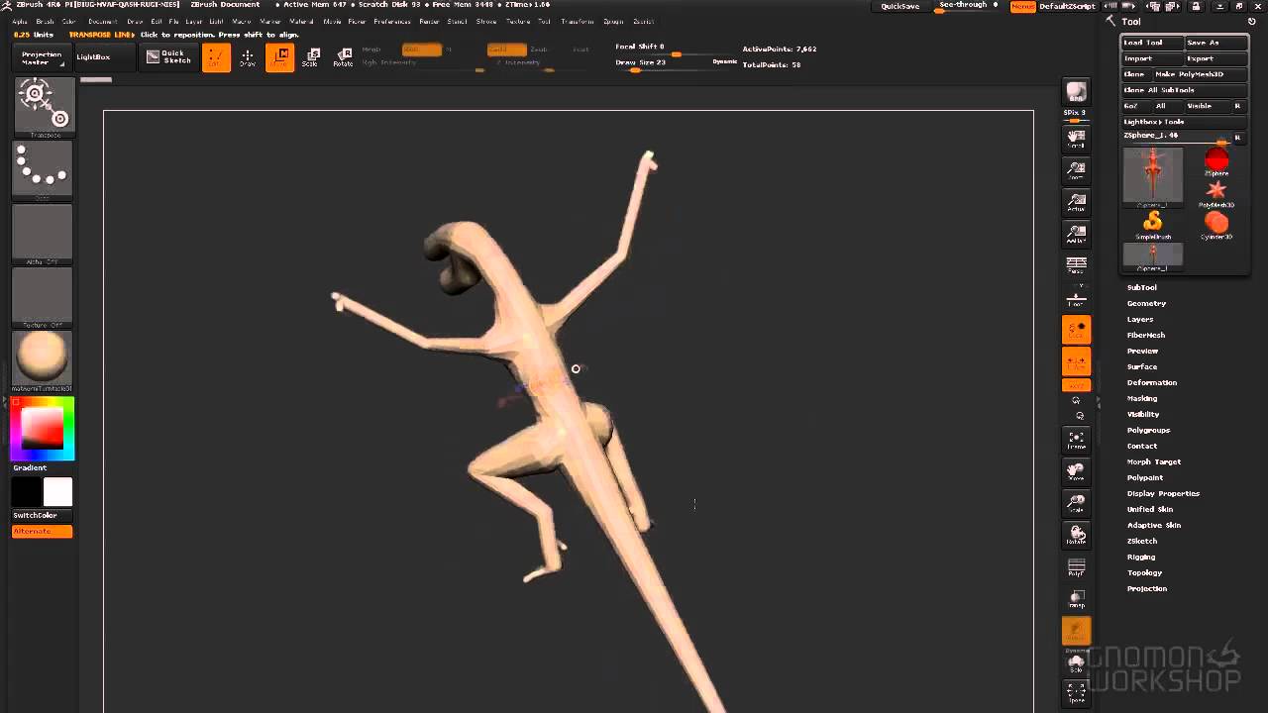The image size is (1268, 713).
Task: Click the AAHalf icon
Action: [1076, 234]
